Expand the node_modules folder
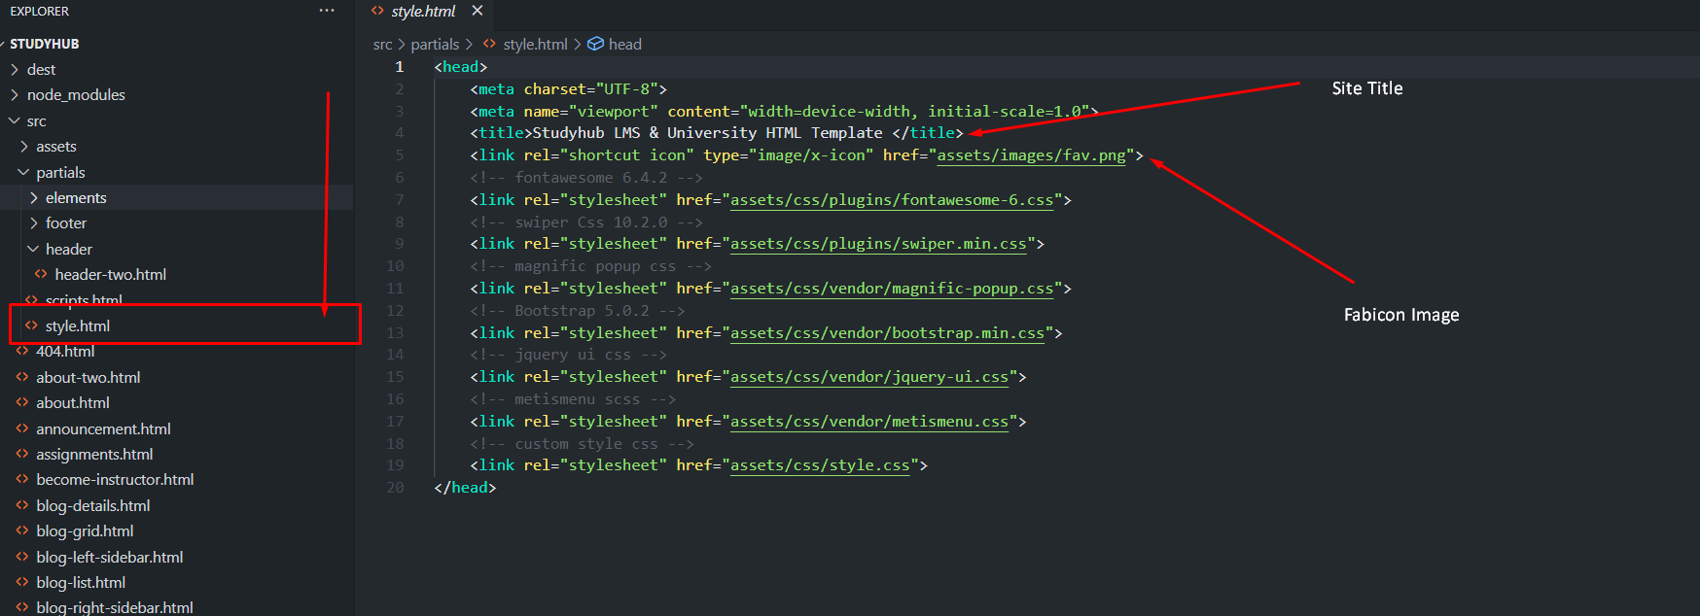1700x616 pixels. pyautogui.click(x=76, y=94)
